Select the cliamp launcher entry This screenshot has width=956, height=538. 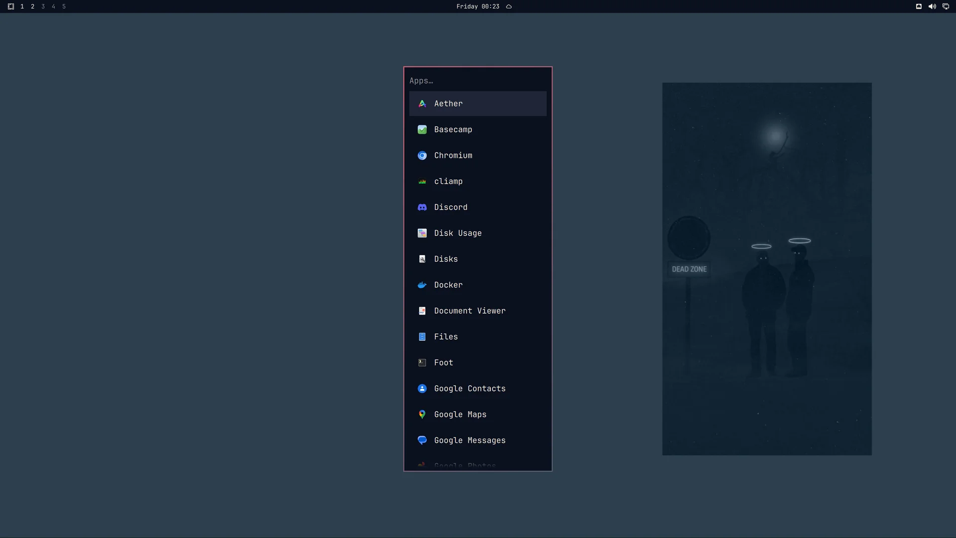pyautogui.click(x=478, y=181)
